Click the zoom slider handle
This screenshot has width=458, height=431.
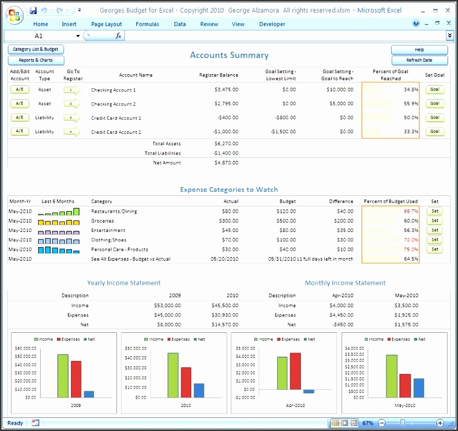pyautogui.click(x=403, y=423)
